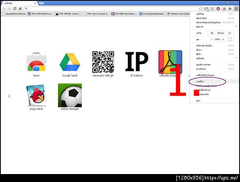240x182 pixels.
Task: Launch the Striker Manager app
Action: coord(70,95)
